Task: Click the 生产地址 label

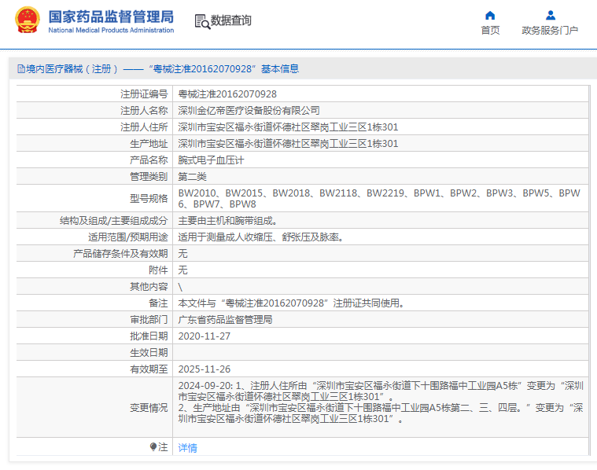Action: [x=149, y=144]
